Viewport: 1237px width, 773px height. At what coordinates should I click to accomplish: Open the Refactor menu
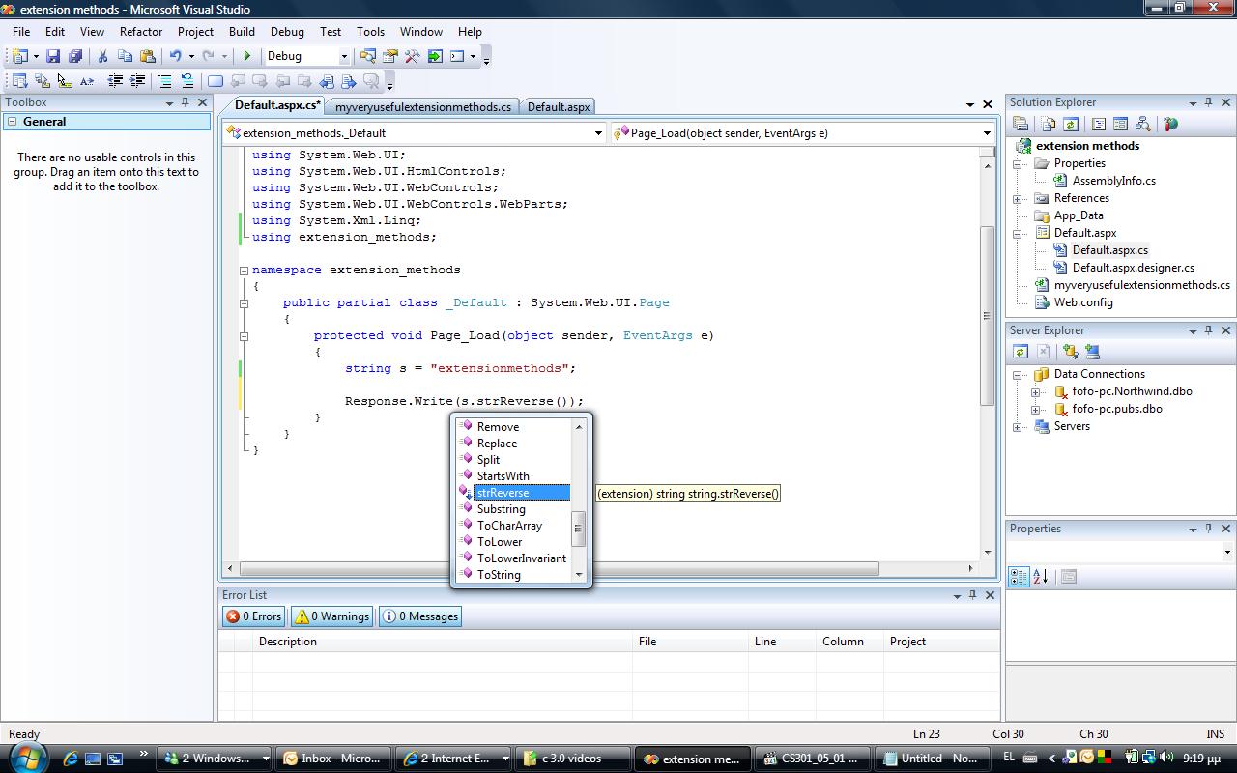coord(141,32)
